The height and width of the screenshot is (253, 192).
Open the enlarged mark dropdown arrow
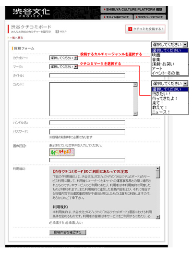[186, 83]
